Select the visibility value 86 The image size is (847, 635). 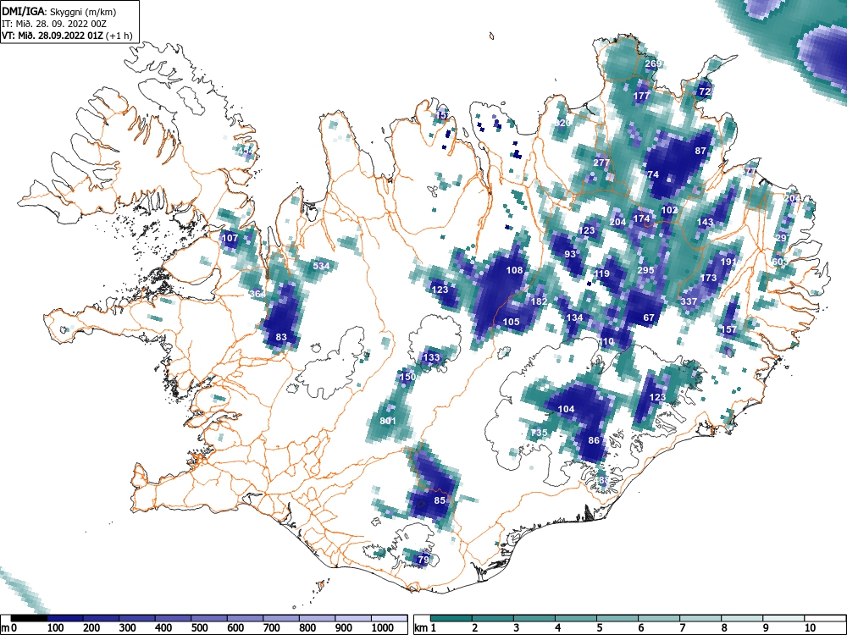pyautogui.click(x=594, y=440)
